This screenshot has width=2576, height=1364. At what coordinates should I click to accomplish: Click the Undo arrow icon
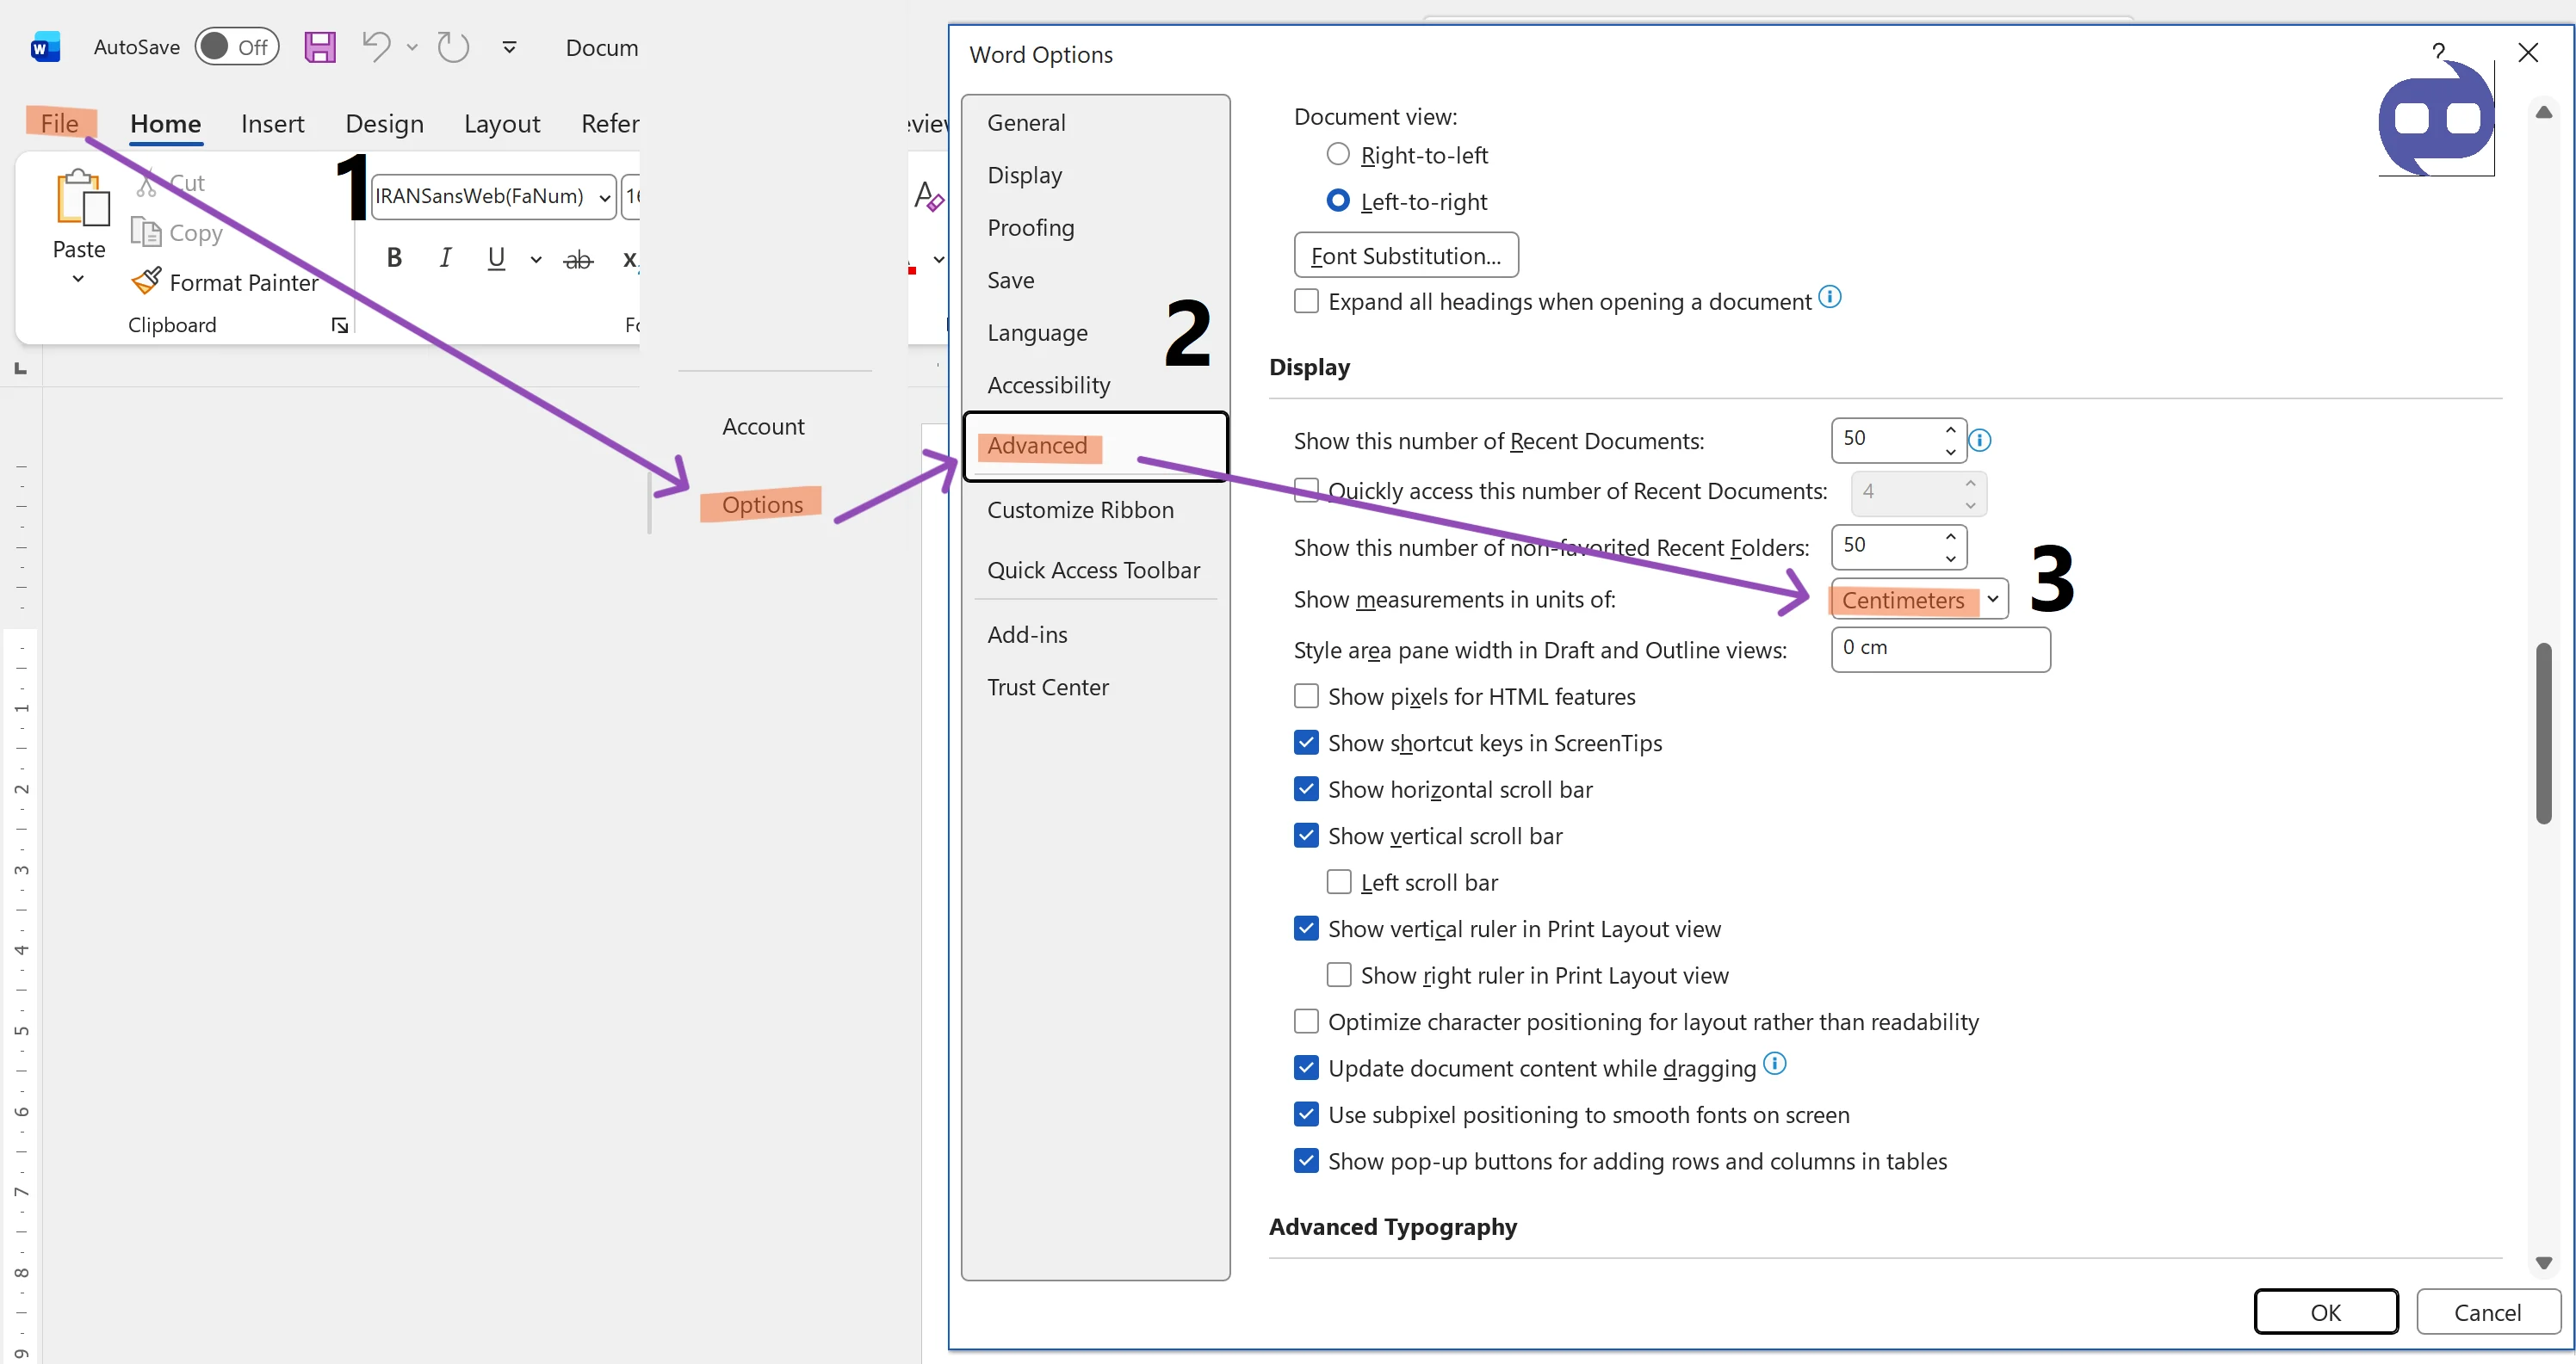click(376, 47)
